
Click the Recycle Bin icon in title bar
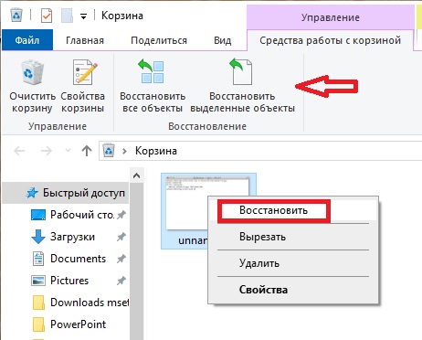16,16
